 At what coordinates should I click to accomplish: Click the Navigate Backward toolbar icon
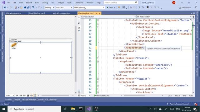(x=5, y=7)
